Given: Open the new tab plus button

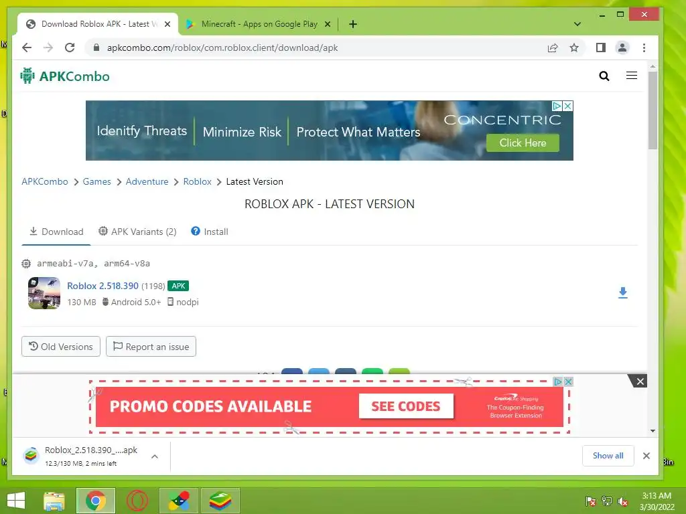Looking at the screenshot, I should (x=352, y=24).
